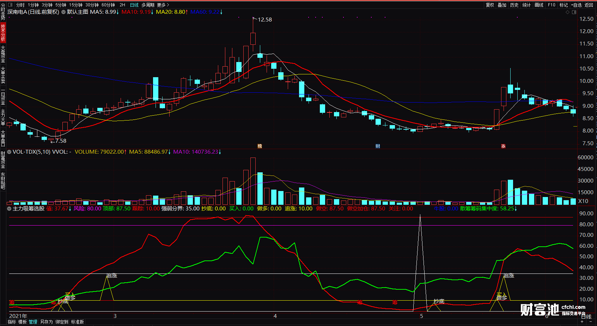The image size is (597, 326).
Task: Open the 管理 manage tab
Action: point(33,322)
